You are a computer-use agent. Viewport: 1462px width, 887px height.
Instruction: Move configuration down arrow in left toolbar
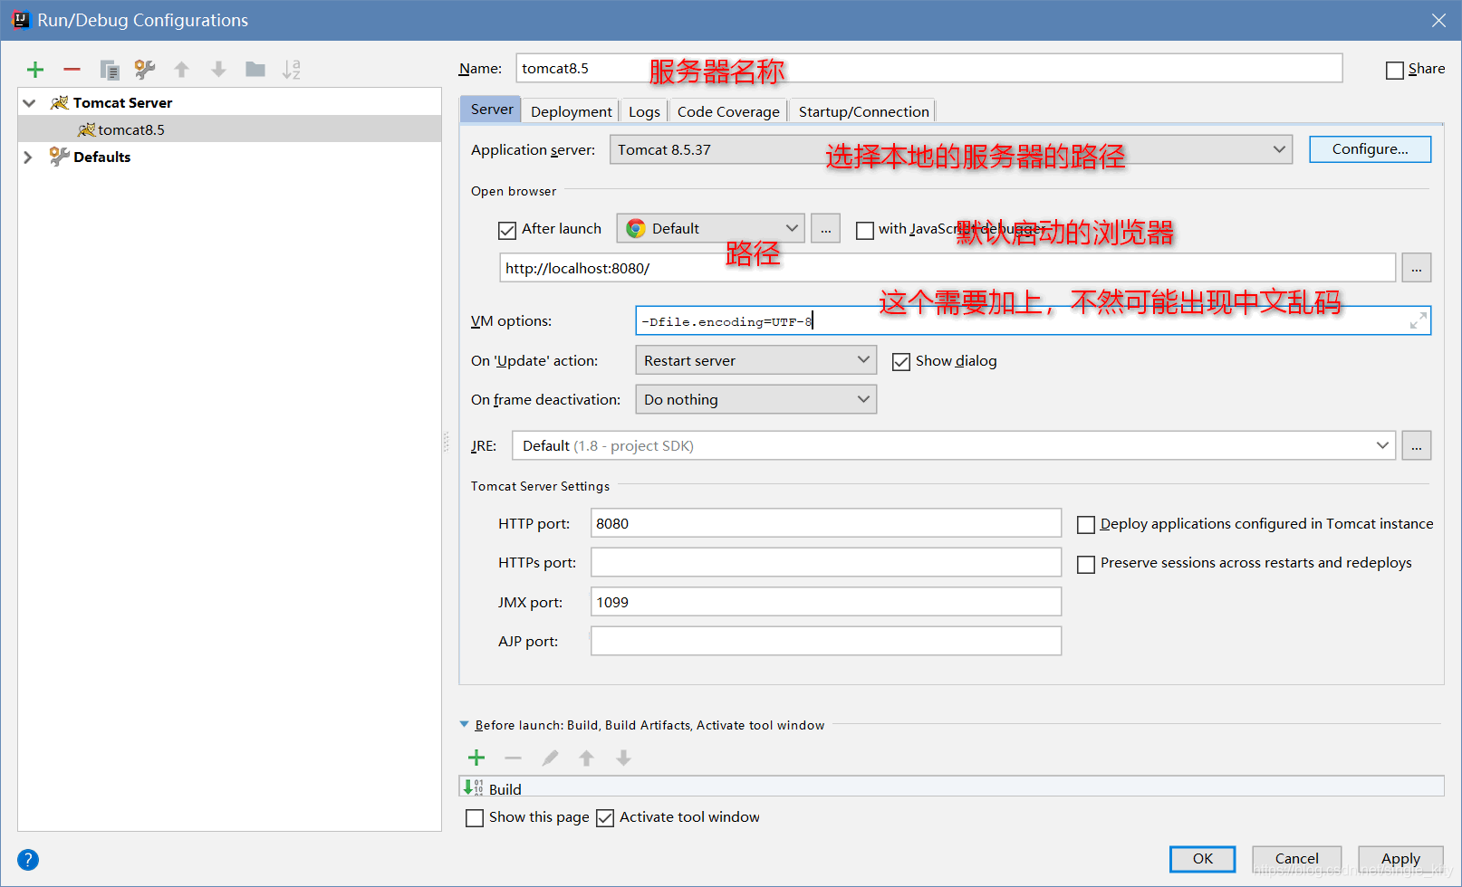pyautogui.click(x=218, y=70)
